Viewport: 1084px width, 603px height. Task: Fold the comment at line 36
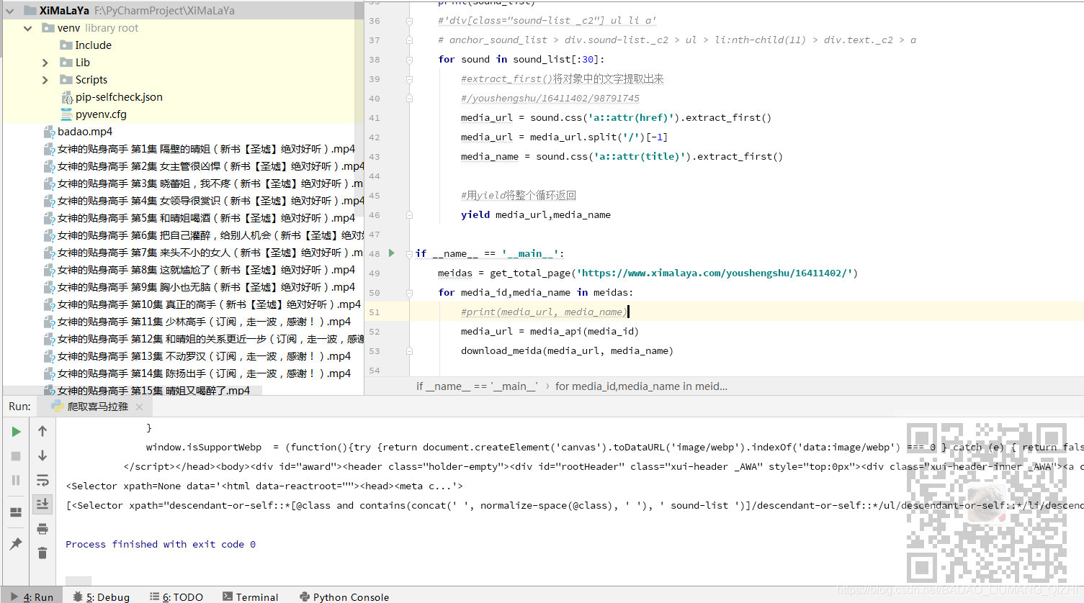point(409,21)
